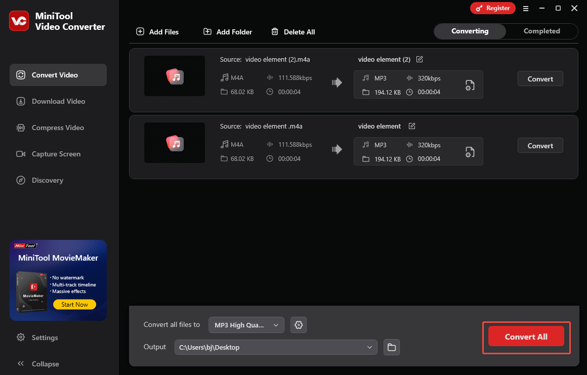Click the thumbnail of video element (2).m4a
The height and width of the screenshot is (375, 587).
tap(175, 76)
